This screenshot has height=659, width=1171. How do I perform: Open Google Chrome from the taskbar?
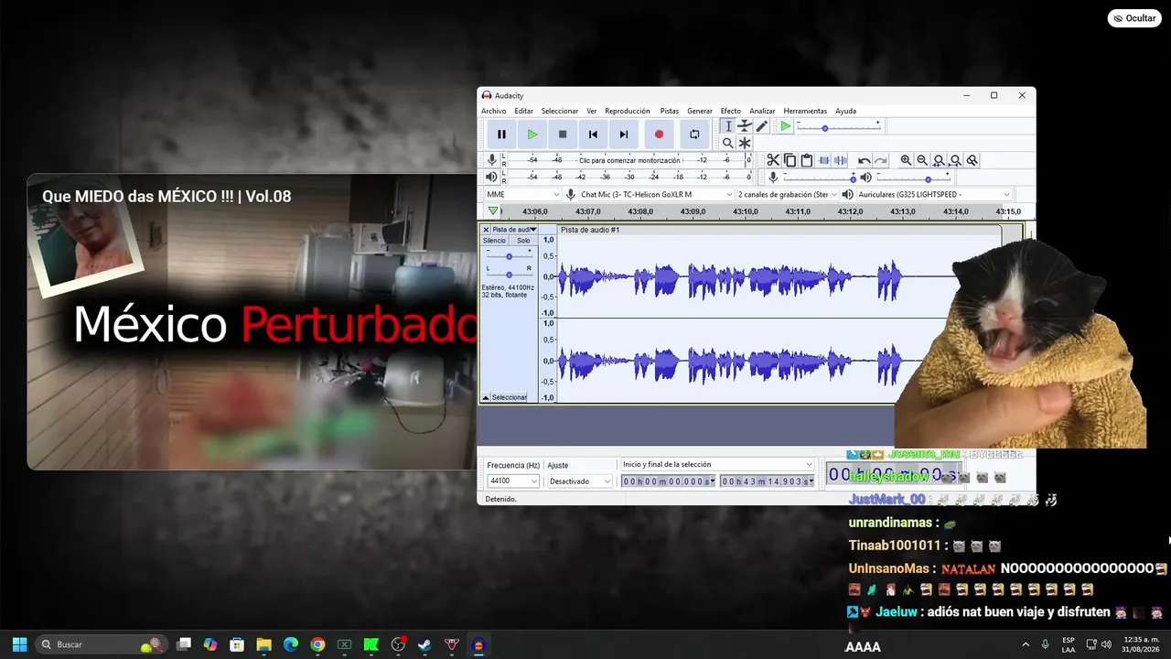[x=317, y=644]
